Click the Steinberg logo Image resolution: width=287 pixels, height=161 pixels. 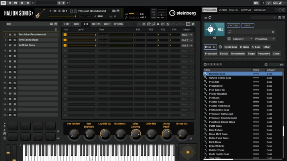[183, 13]
